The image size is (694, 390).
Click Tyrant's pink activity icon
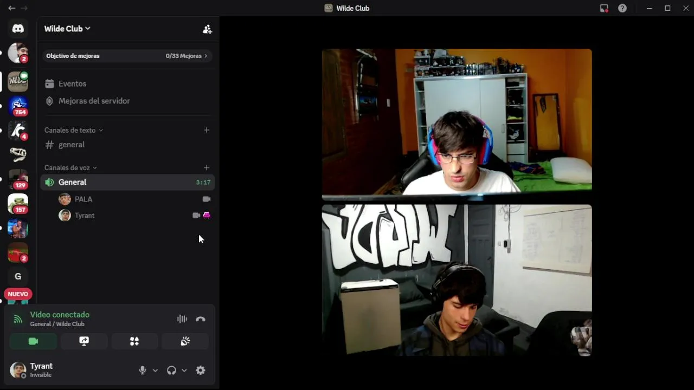click(x=207, y=215)
